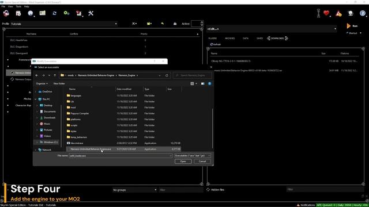Click the install mod from archive icon

[18, 13]
